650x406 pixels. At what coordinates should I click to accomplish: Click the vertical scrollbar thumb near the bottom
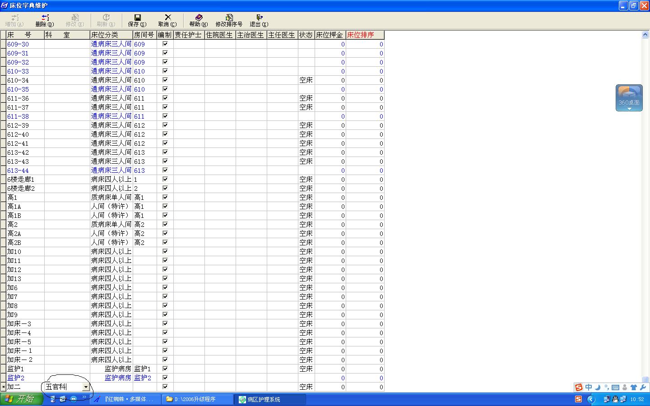[645, 379]
